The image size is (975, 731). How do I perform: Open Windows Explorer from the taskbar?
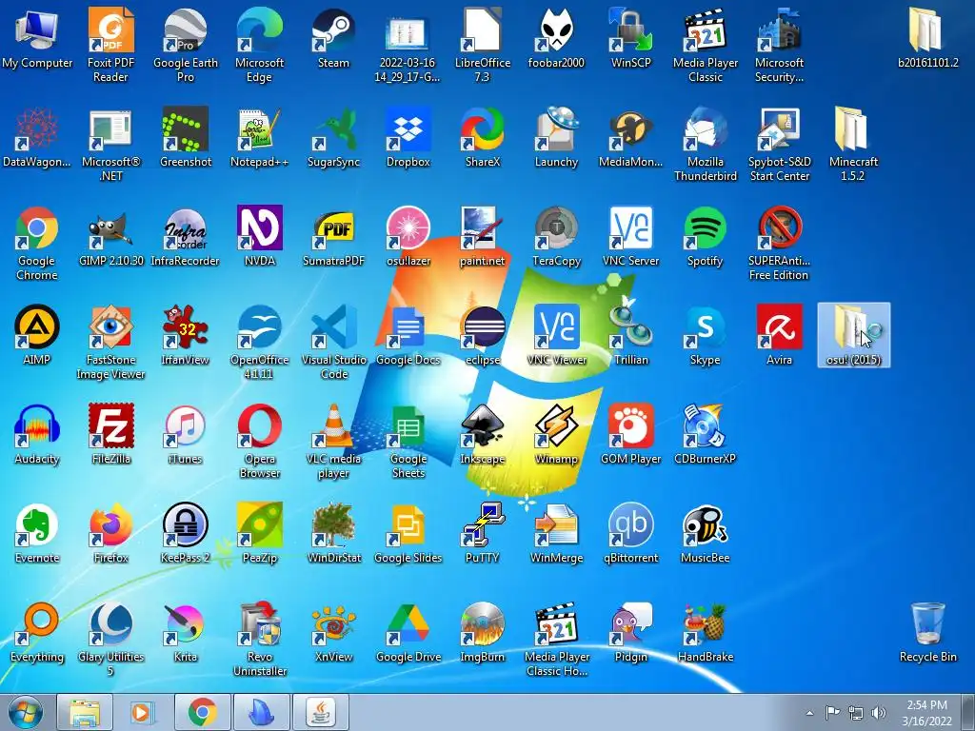[x=85, y=712]
